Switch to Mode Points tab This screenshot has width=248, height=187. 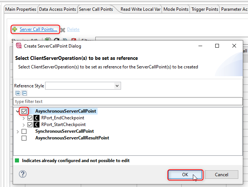tap(176, 9)
